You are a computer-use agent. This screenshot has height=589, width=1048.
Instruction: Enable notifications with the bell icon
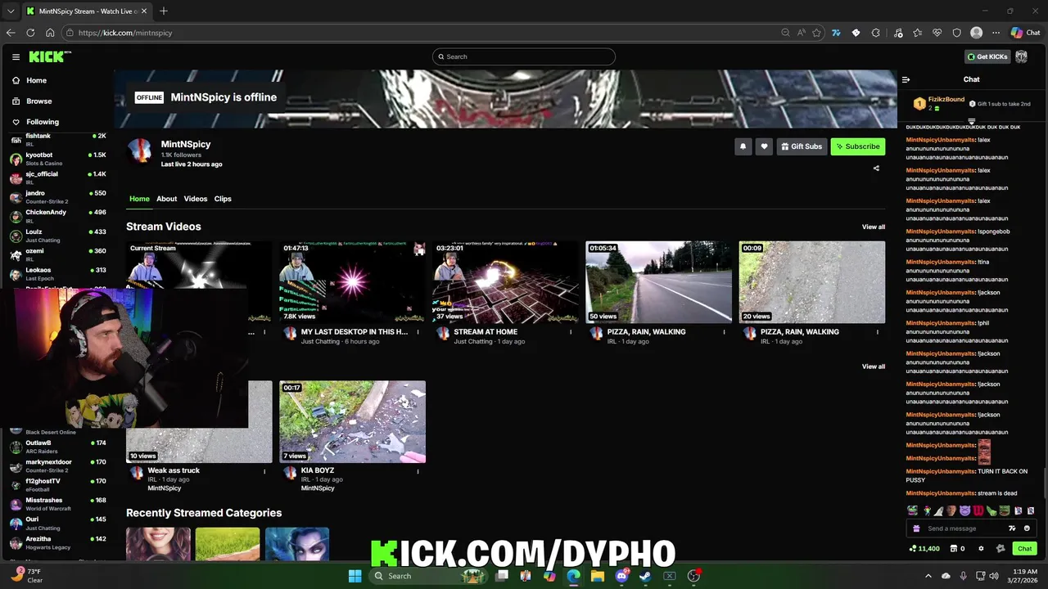743,146
